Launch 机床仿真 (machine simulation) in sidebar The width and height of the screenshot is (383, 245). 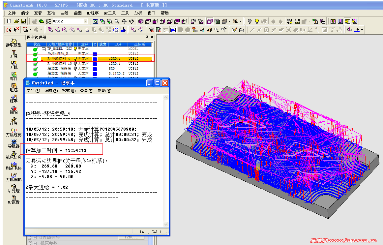pos(14,155)
